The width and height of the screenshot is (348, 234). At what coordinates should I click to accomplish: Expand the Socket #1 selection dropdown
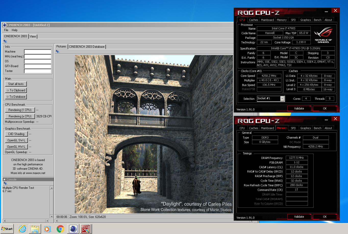click(282, 98)
